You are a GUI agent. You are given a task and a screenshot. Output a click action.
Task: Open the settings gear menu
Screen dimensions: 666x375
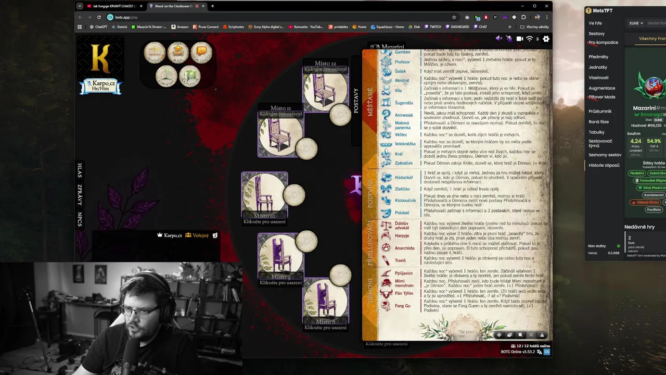coord(546,39)
